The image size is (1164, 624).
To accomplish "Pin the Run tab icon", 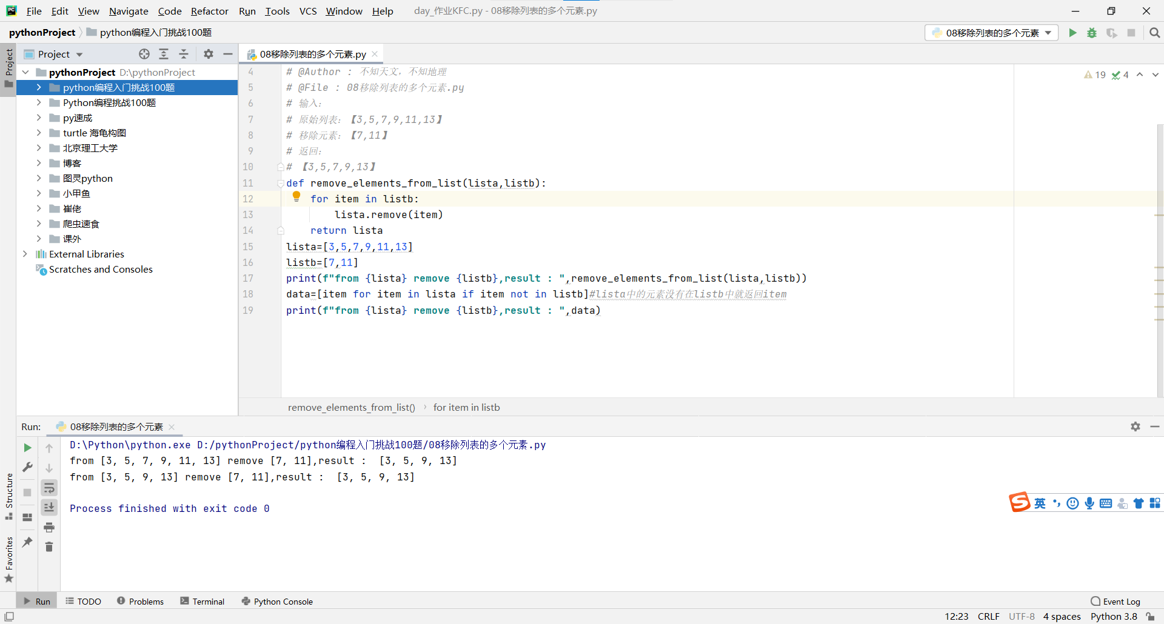I will (x=27, y=542).
